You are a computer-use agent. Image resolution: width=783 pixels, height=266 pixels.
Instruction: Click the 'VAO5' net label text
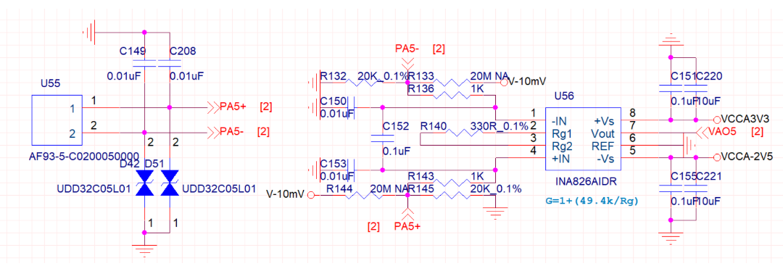[x=723, y=132]
